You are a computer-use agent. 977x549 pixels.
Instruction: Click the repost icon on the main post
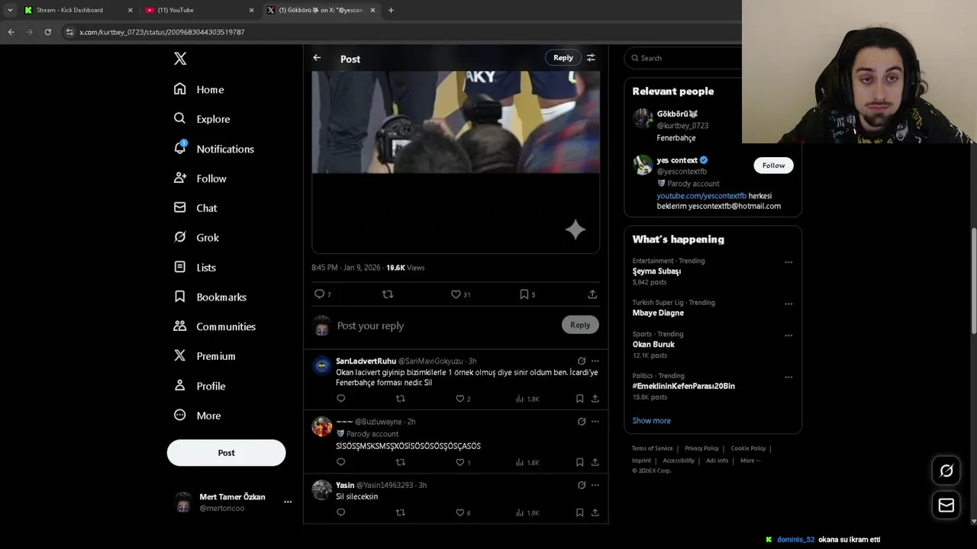pos(388,294)
